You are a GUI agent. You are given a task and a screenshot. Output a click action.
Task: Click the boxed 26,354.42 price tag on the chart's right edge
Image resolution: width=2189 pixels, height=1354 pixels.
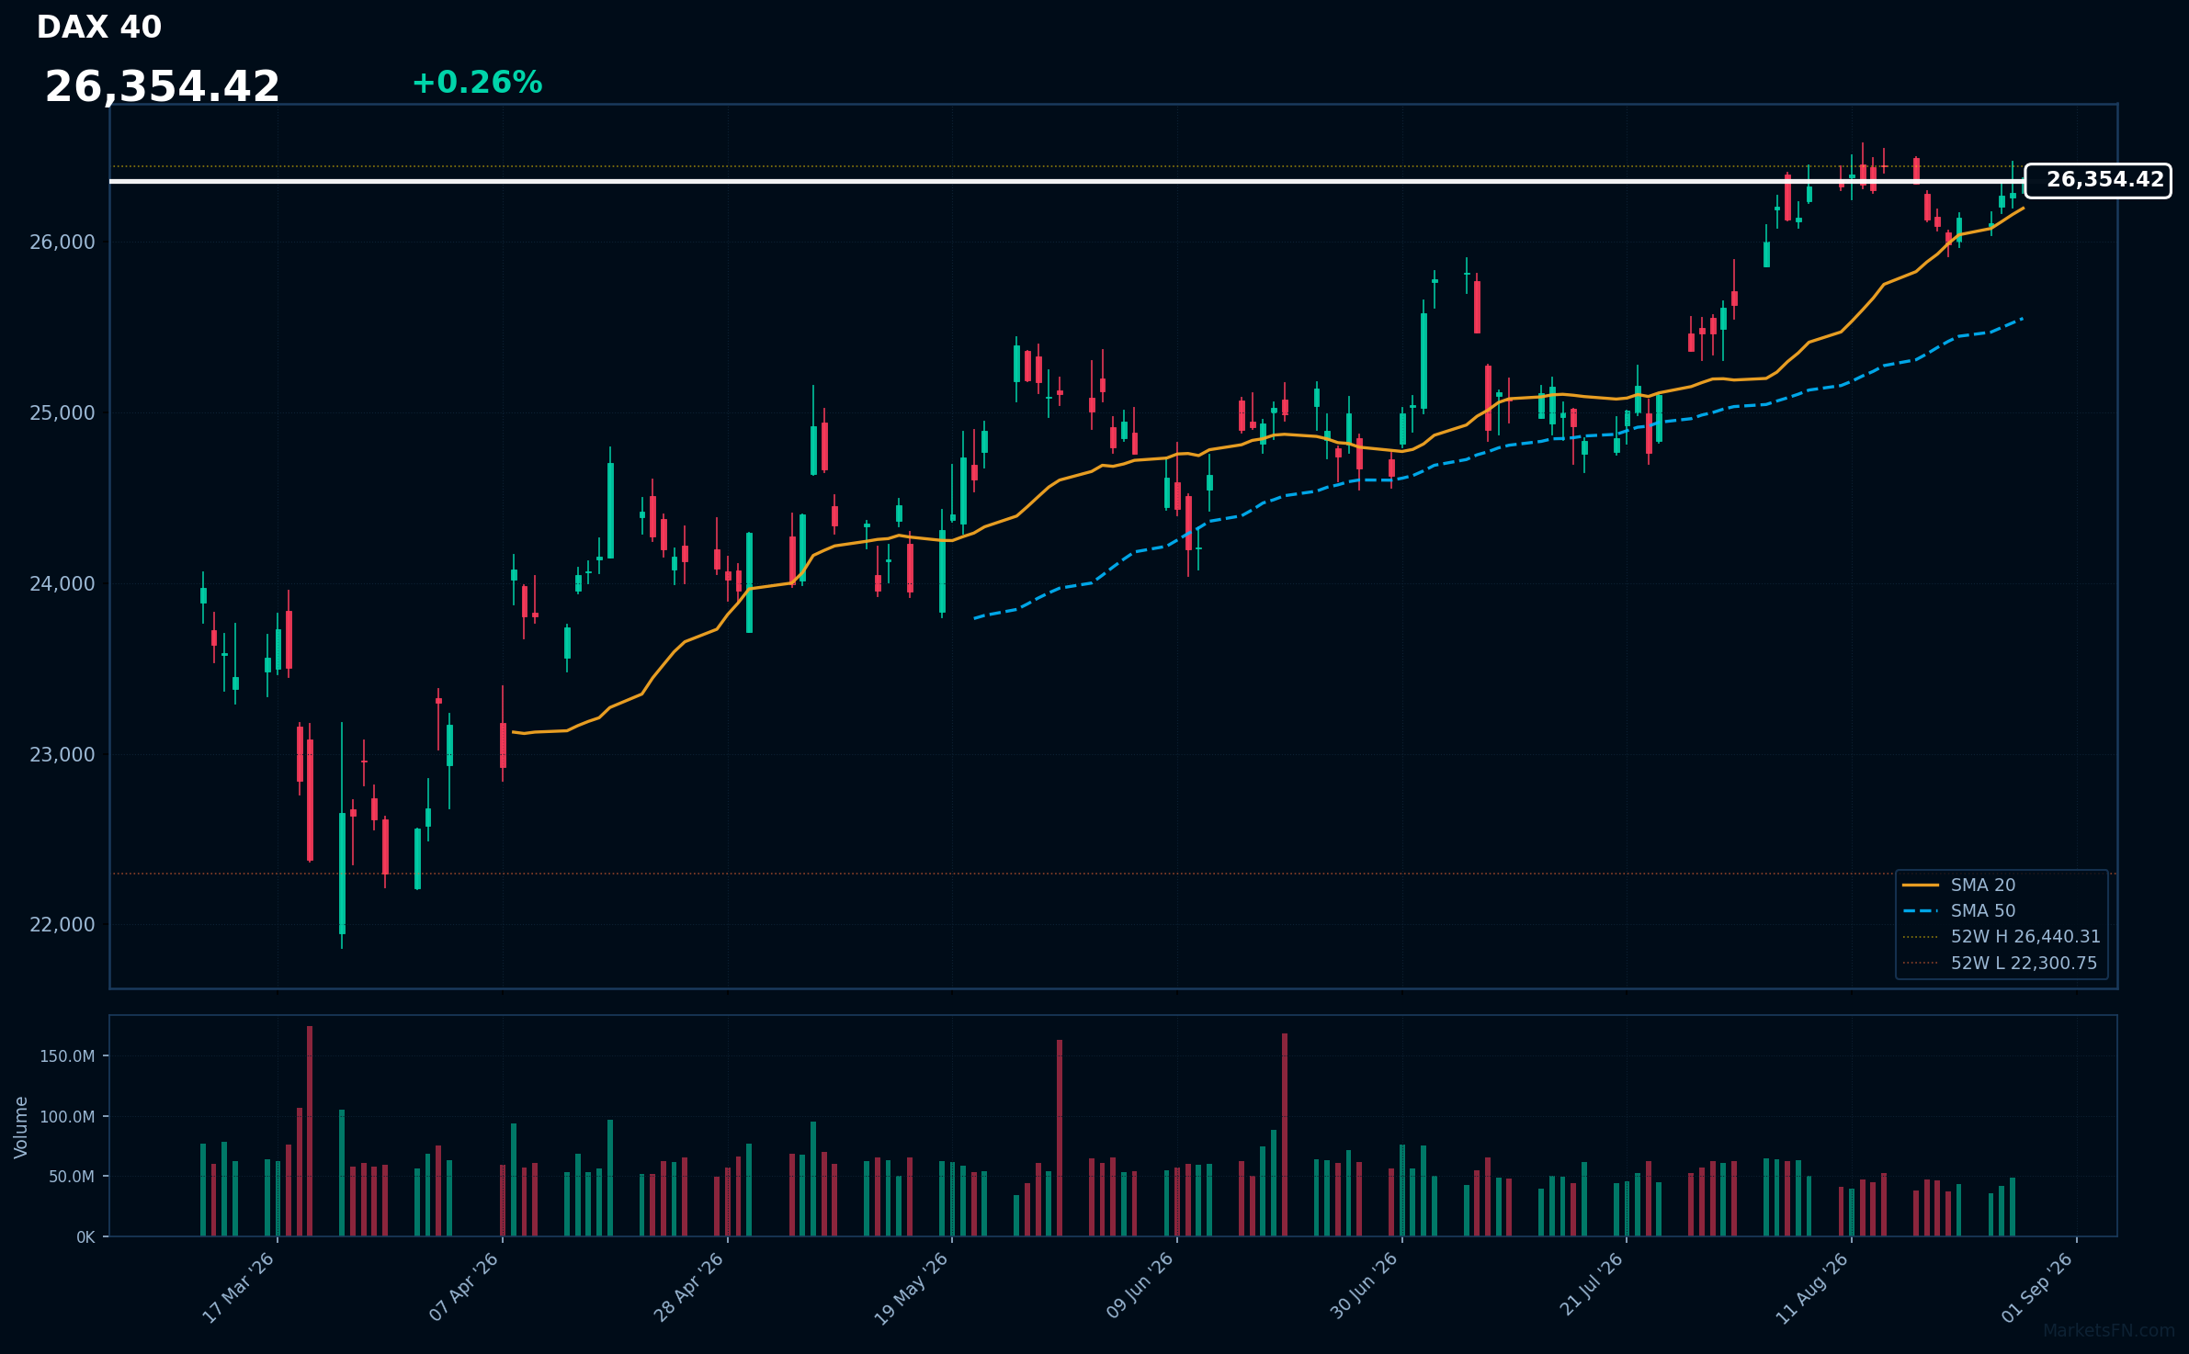[2098, 180]
